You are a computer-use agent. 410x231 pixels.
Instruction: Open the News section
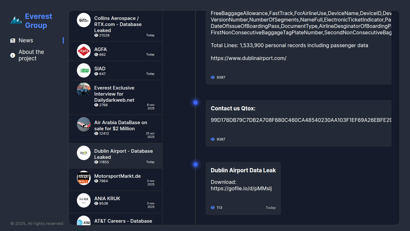[x=26, y=40]
